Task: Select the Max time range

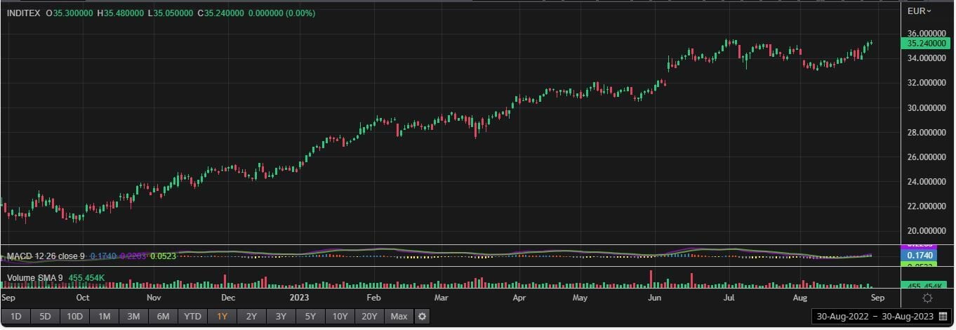Action: coord(399,317)
